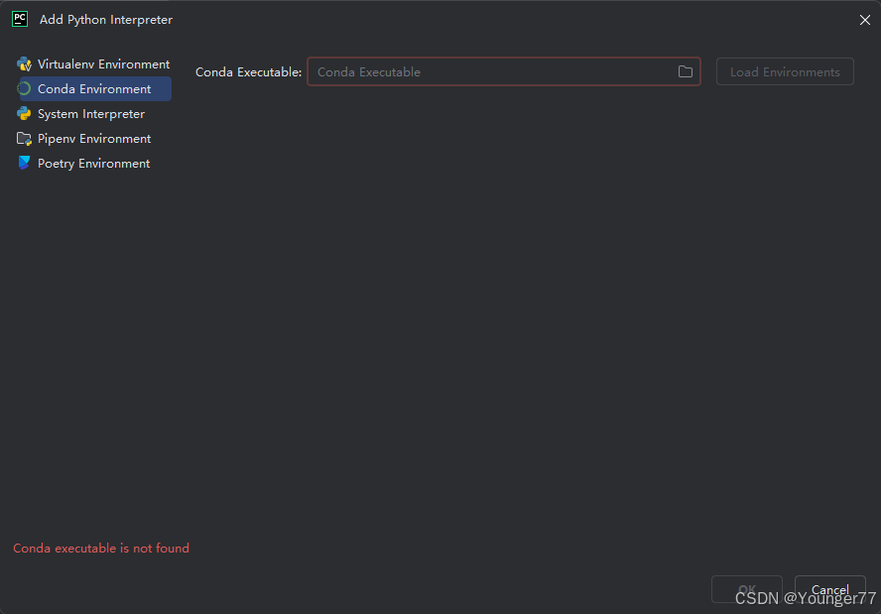Viewport: 881px width, 614px height.
Task: Click the Pipenv Environment folder icon
Action: (24, 138)
